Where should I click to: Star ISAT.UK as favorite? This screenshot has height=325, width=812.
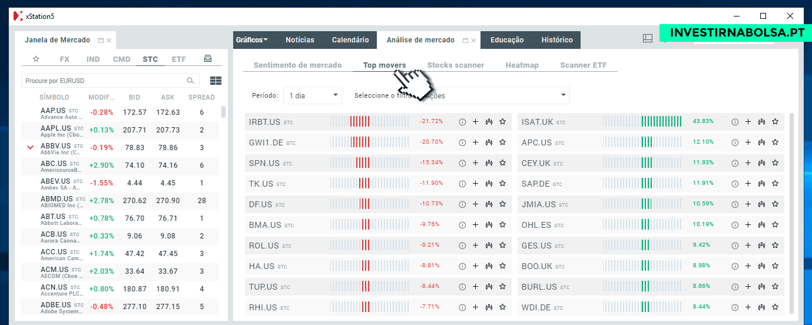click(x=775, y=122)
